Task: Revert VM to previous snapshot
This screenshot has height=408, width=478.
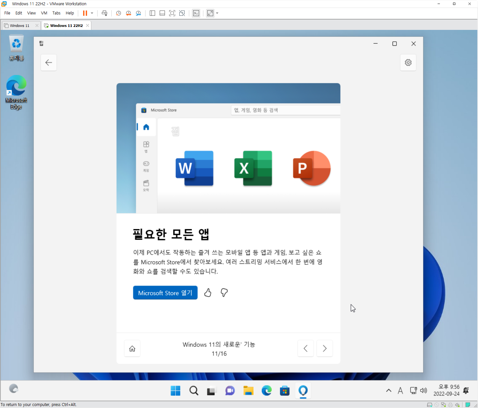Action: pyautogui.click(x=128, y=13)
